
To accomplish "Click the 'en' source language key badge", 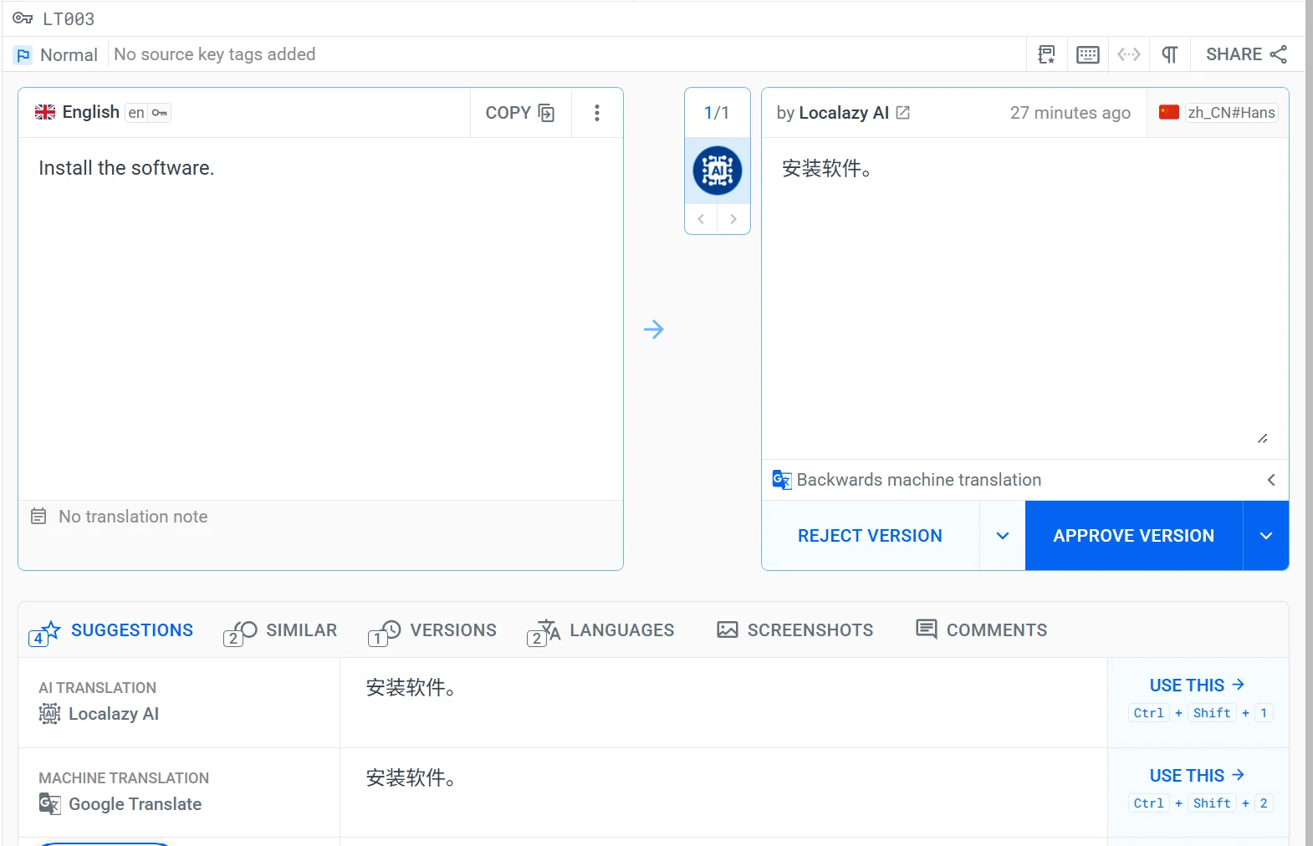I will 148,113.
